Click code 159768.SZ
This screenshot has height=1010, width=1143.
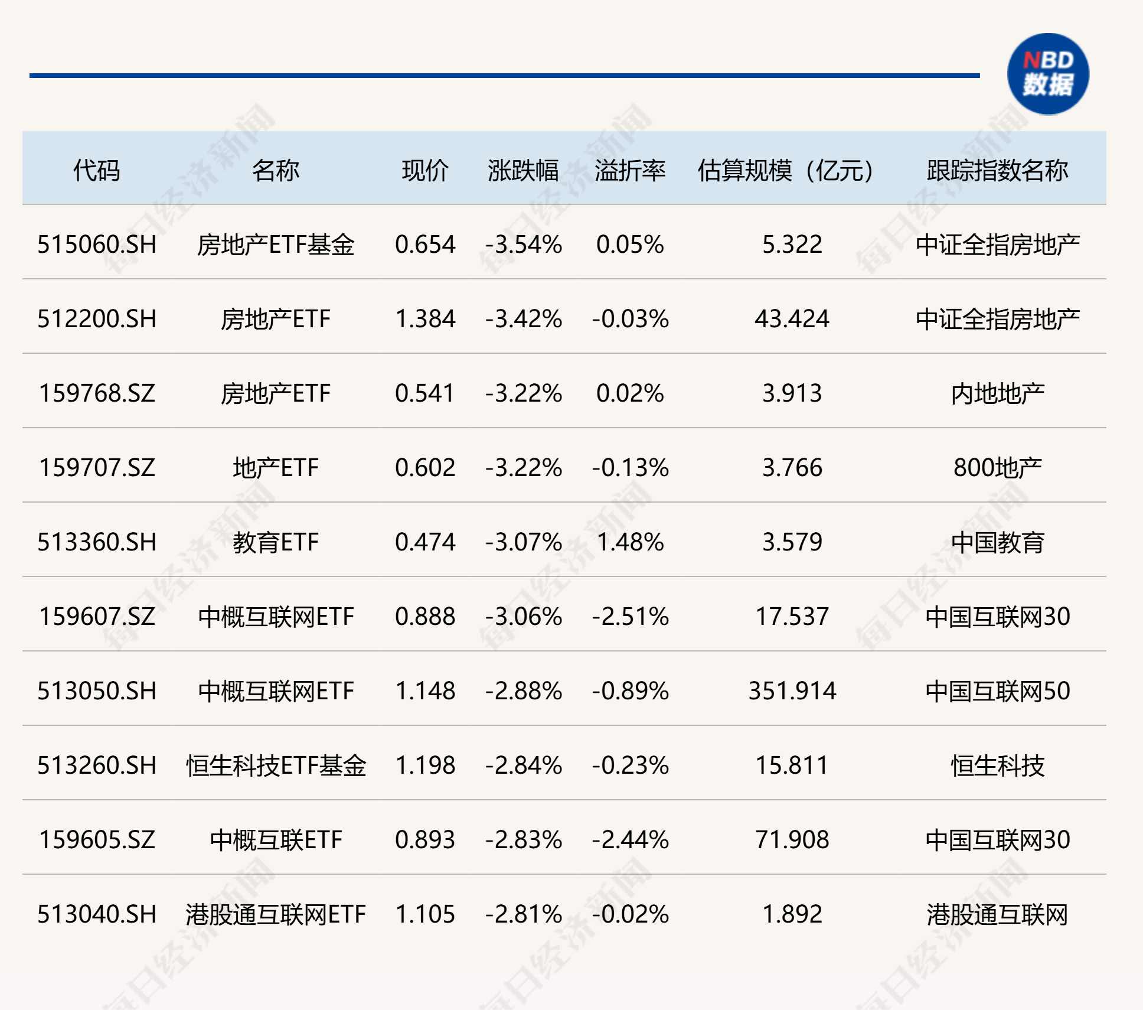(97, 393)
